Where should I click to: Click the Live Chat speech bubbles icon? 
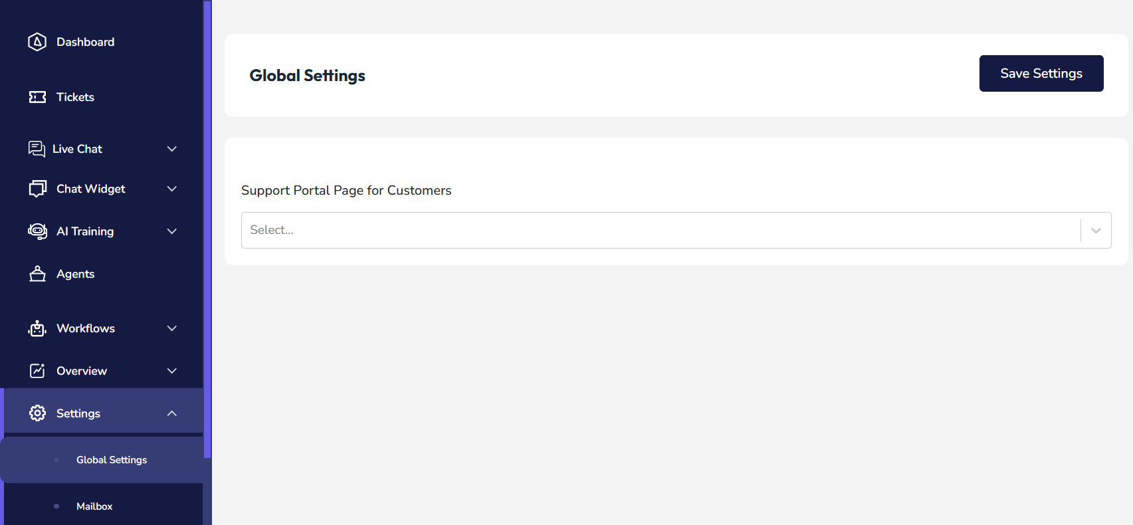pyautogui.click(x=37, y=149)
